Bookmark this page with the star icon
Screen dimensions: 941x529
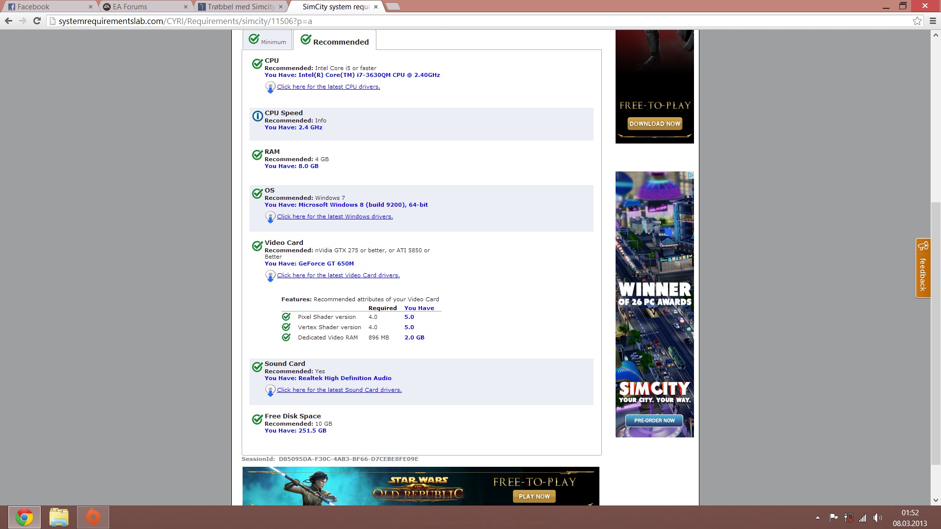[917, 21]
